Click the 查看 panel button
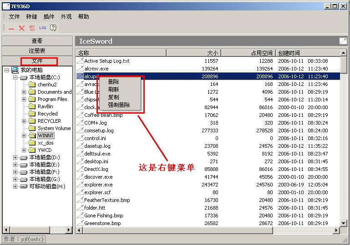This screenshot has height=246, width=350. (x=37, y=41)
